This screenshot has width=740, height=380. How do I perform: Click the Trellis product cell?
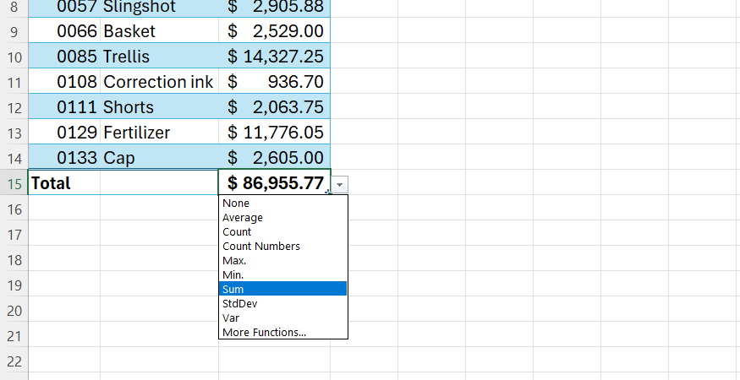[x=160, y=56]
